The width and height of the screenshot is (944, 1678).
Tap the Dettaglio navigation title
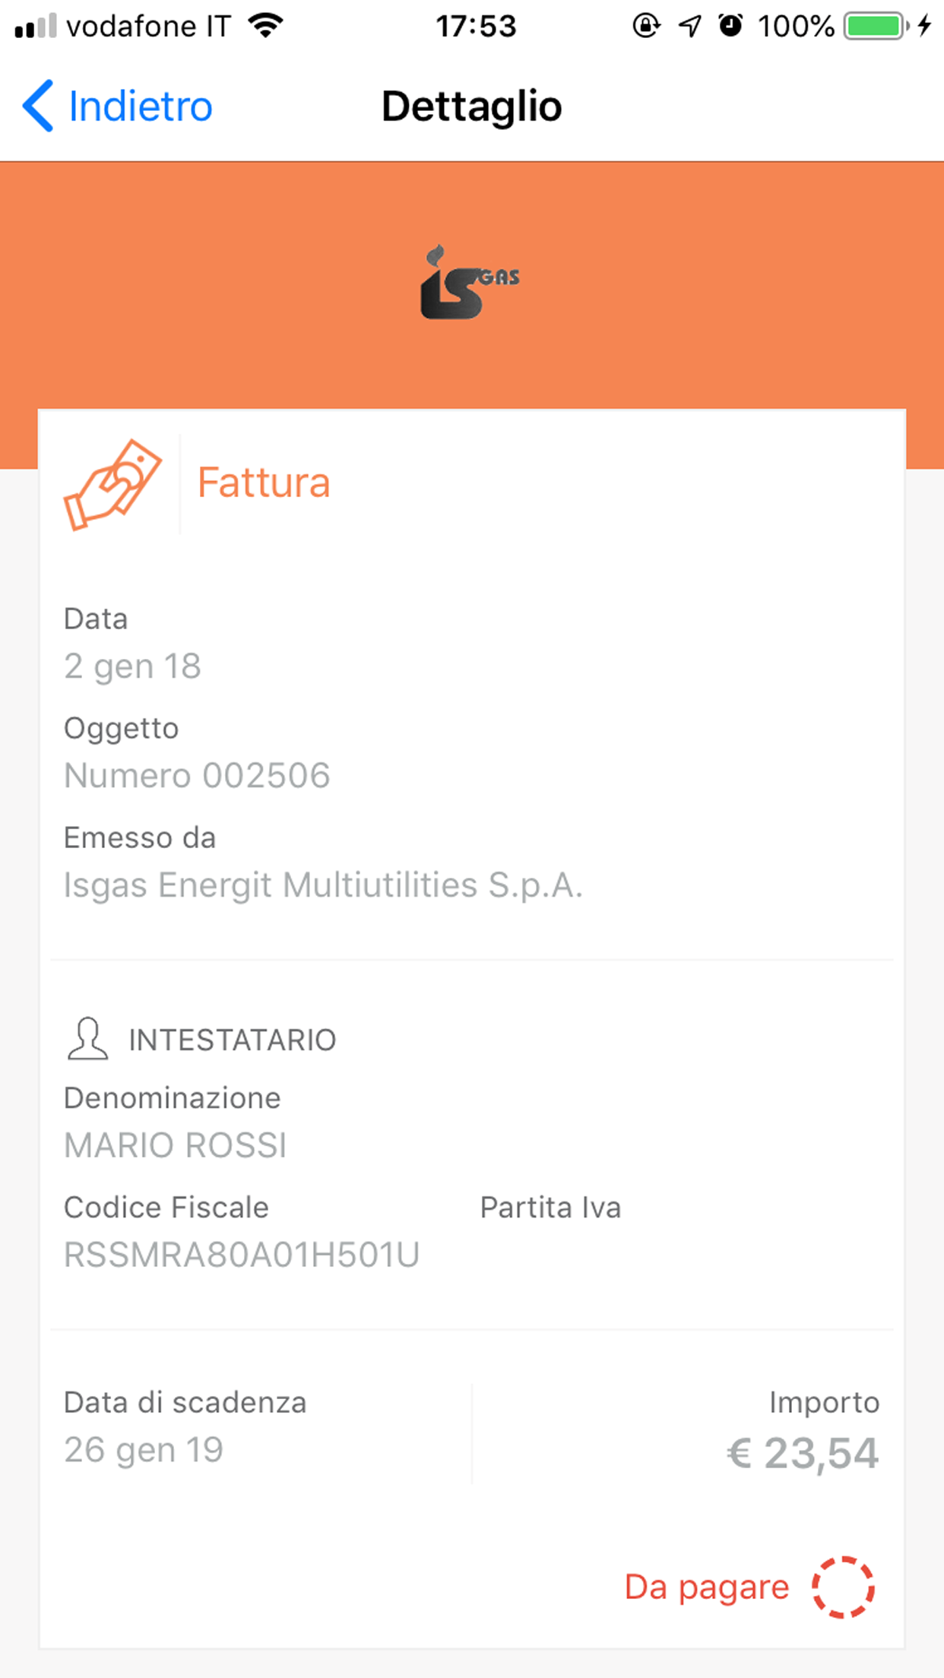point(471,106)
